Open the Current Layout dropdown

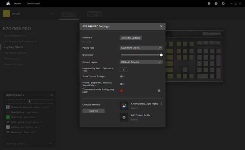pyautogui.click(x=141, y=62)
